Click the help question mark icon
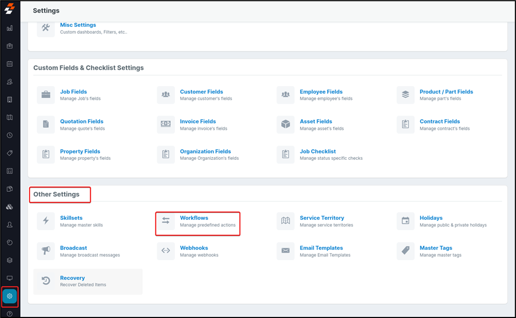 pyautogui.click(x=9, y=312)
